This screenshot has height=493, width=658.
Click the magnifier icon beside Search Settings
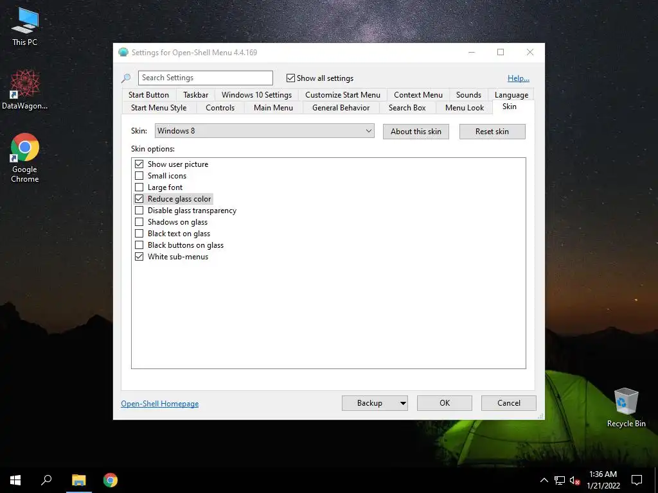pyautogui.click(x=126, y=78)
